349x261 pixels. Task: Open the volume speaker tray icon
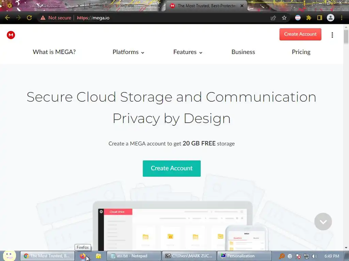pos(315,256)
